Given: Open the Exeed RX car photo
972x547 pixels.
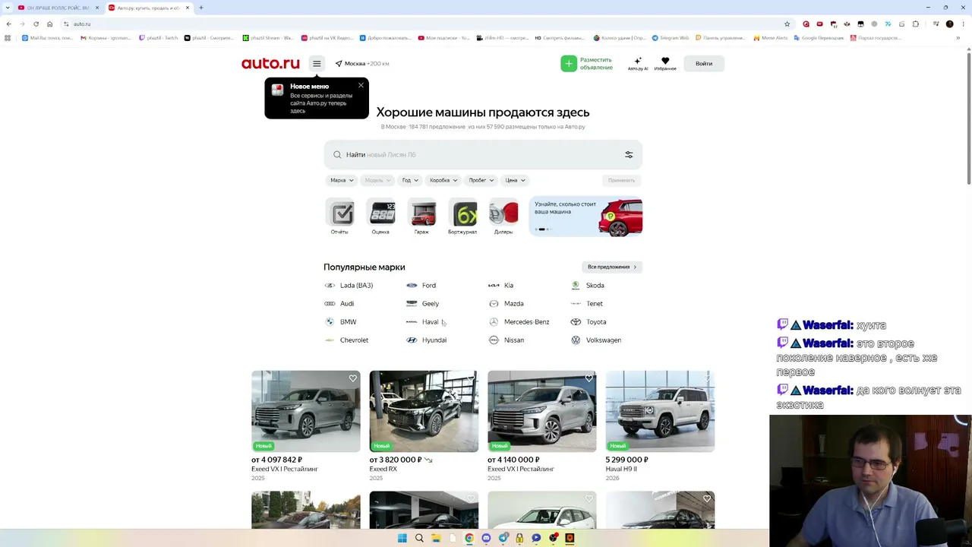Looking at the screenshot, I should [424, 411].
